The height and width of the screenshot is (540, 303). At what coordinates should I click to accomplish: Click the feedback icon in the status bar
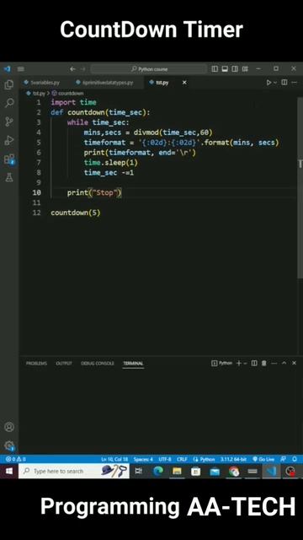[283, 459]
